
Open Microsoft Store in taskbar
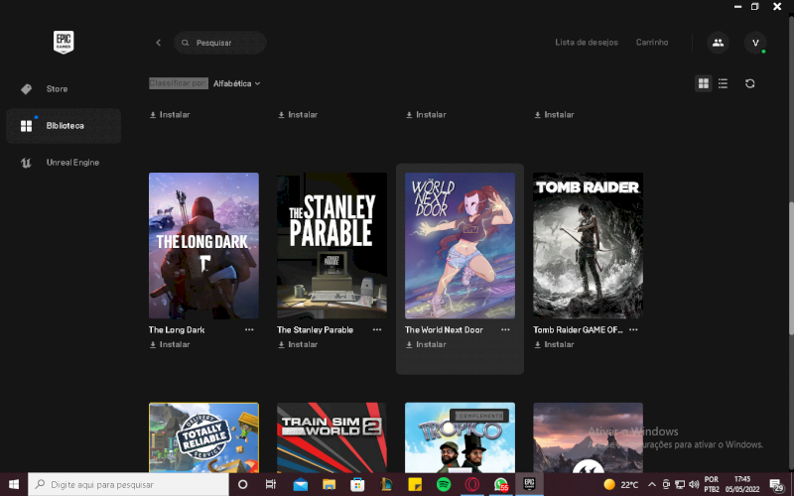[x=357, y=484]
